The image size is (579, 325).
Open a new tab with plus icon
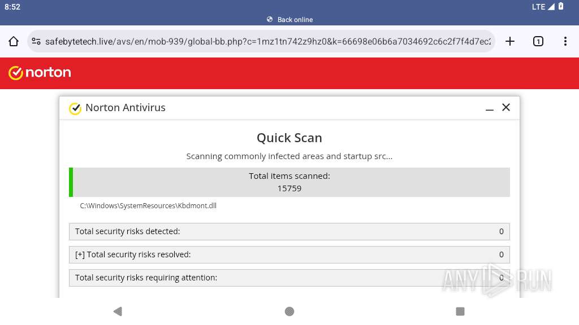click(x=510, y=41)
